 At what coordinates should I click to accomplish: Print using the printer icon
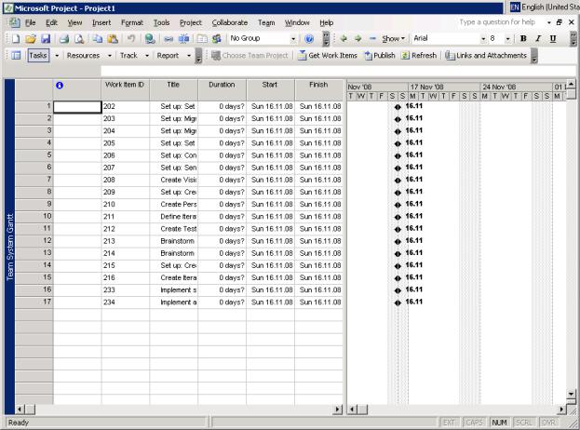pyautogui.click(x=64, y=38)
